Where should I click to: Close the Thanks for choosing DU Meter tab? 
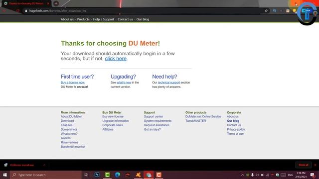point(48,3)
